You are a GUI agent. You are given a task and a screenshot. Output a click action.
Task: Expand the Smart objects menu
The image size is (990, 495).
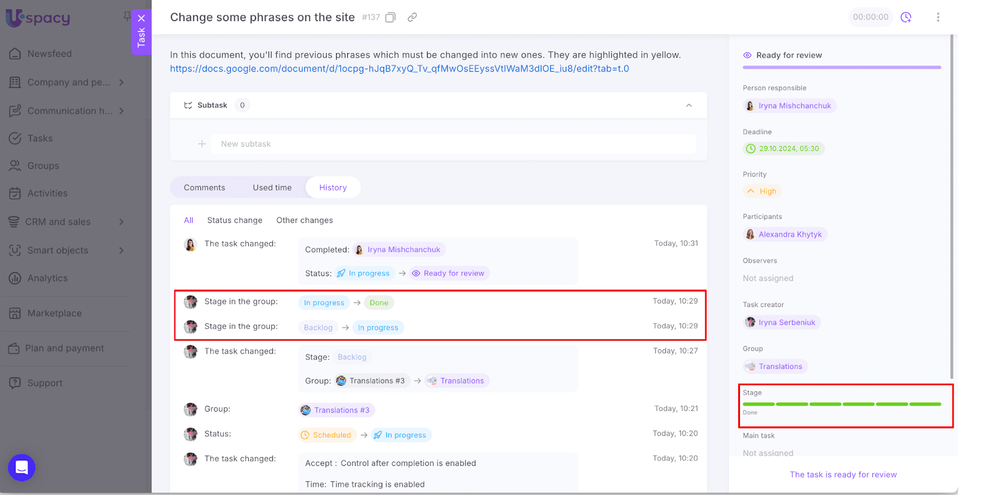point(121,250)
